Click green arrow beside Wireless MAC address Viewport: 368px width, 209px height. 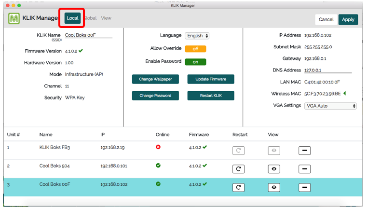click(x=344, y=93)
